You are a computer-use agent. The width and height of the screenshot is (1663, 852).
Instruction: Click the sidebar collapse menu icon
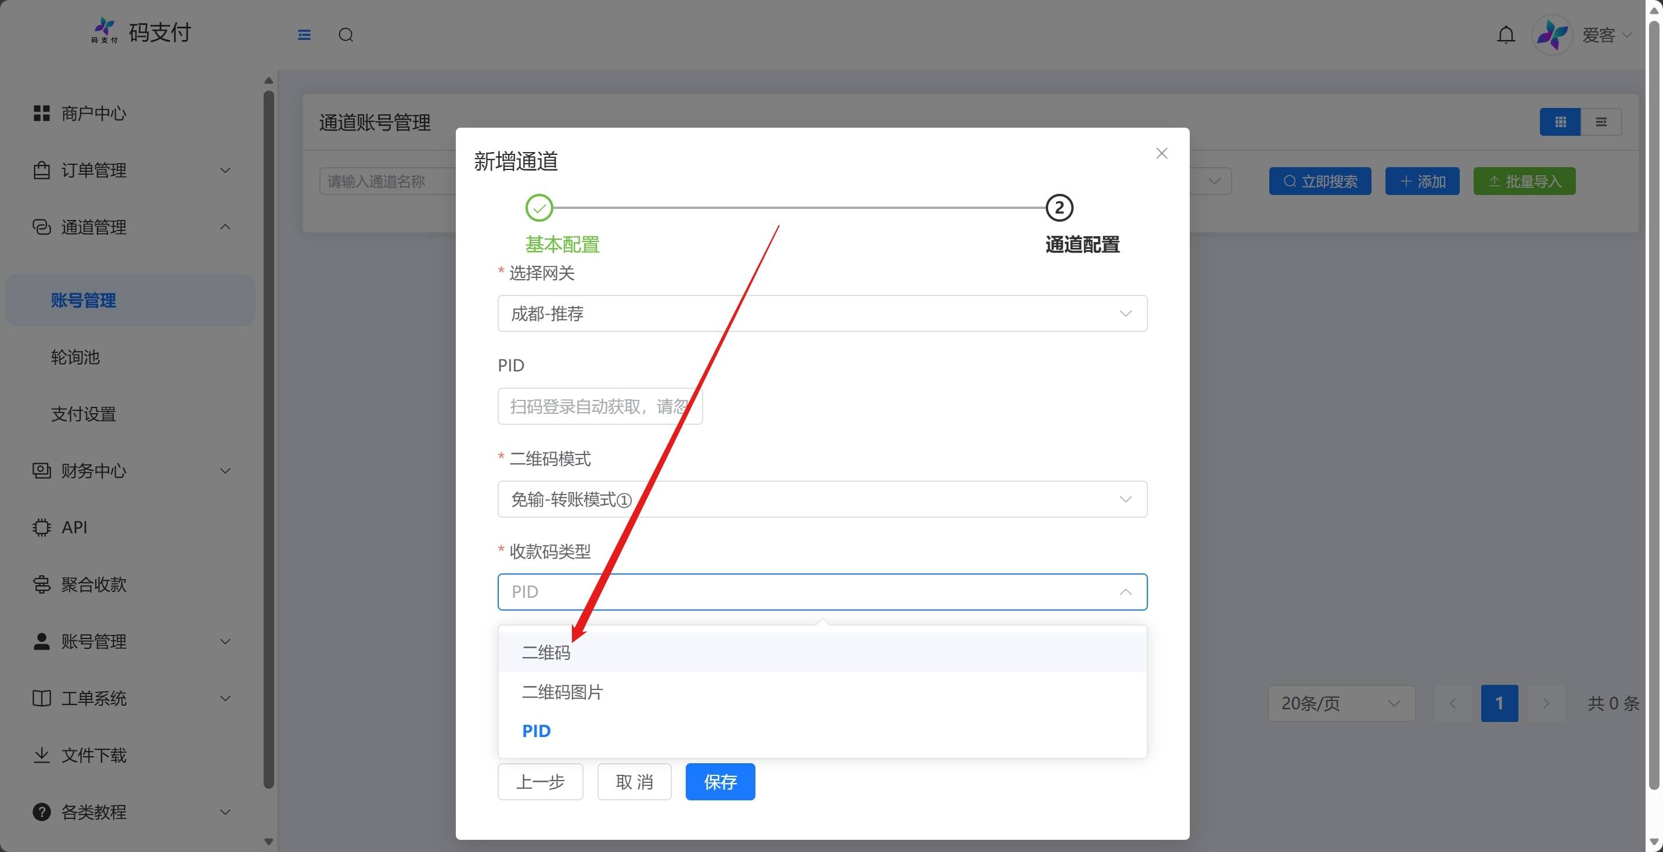pos(304,35)
